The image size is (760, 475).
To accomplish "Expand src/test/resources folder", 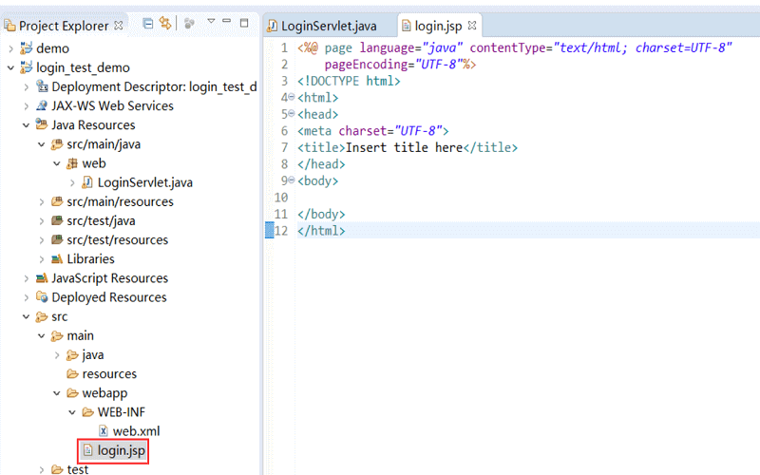I will point(42,240).
